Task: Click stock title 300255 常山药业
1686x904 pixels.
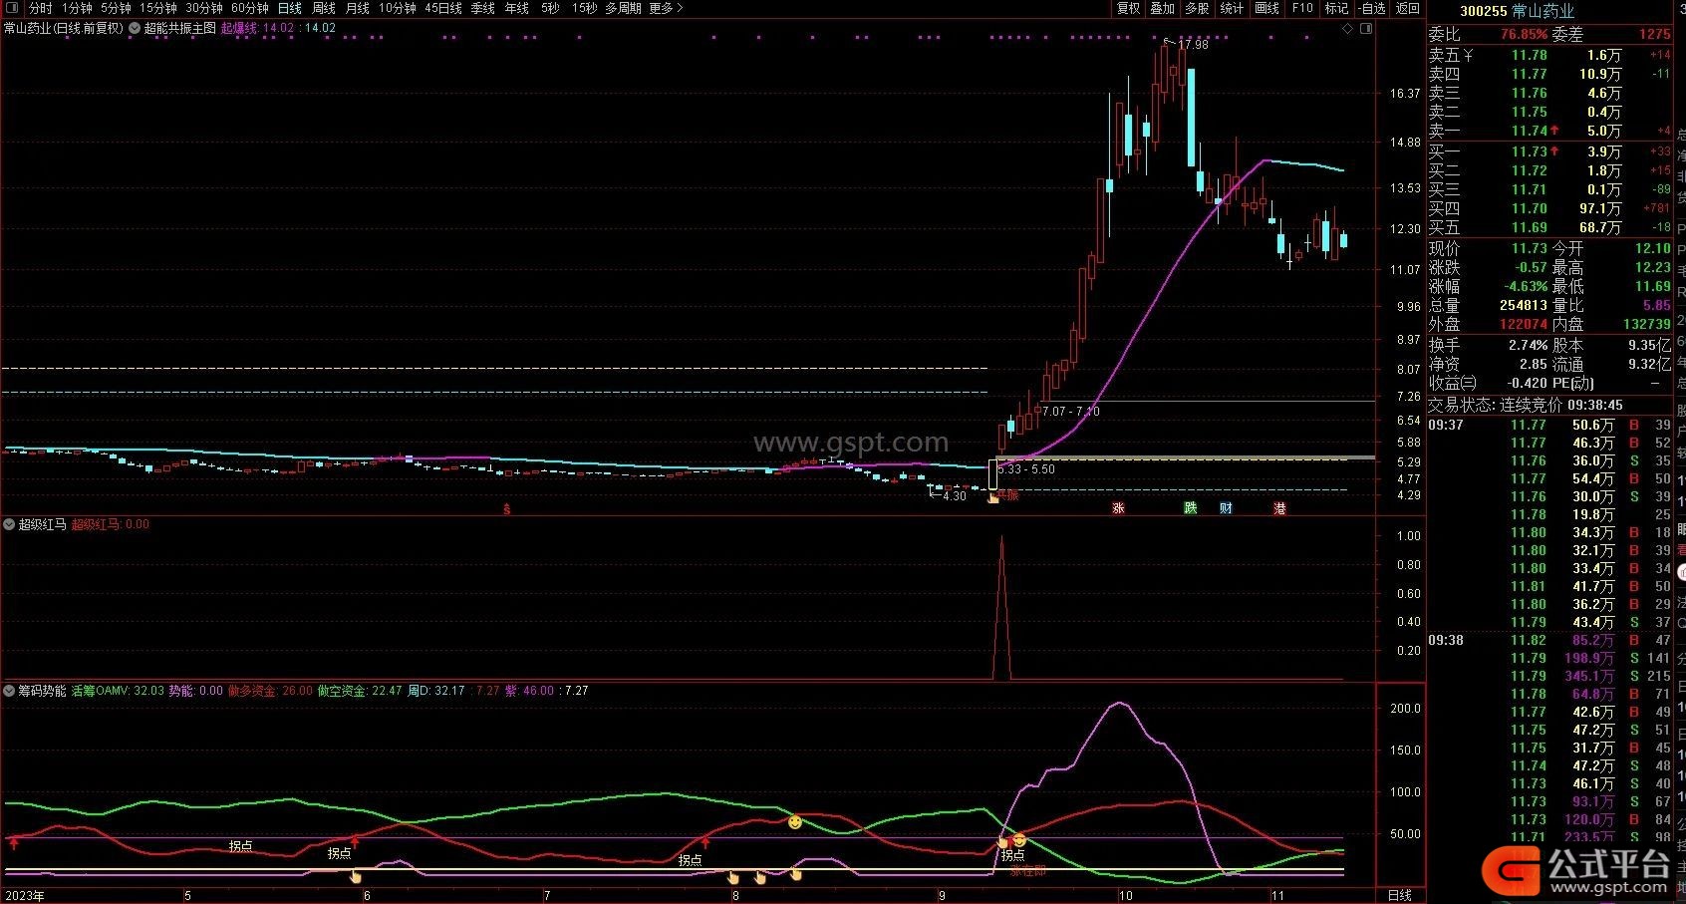Action: [x=1517, y=11]
